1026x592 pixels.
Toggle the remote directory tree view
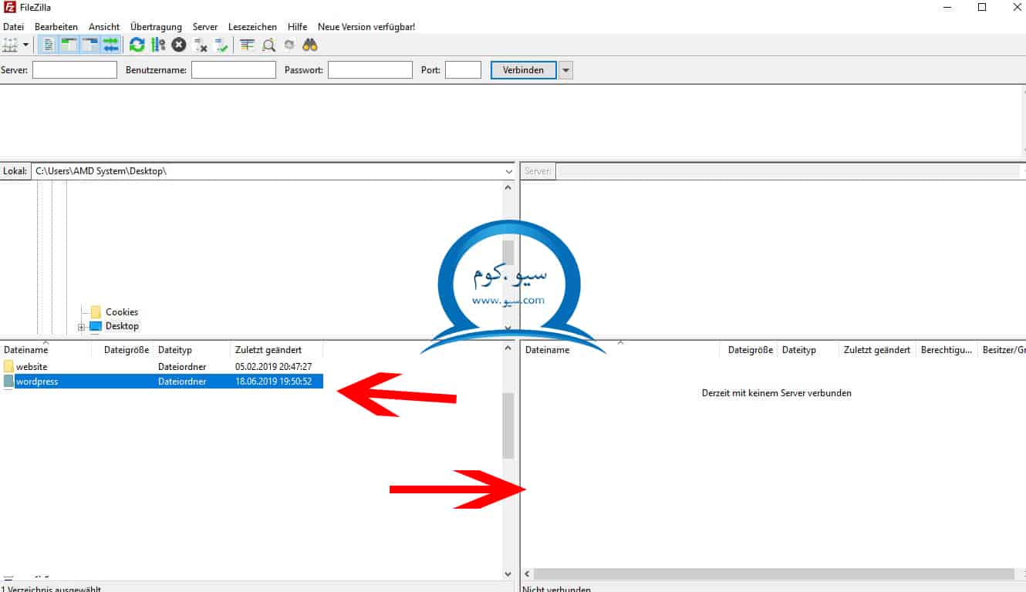[x=90, y=45]
